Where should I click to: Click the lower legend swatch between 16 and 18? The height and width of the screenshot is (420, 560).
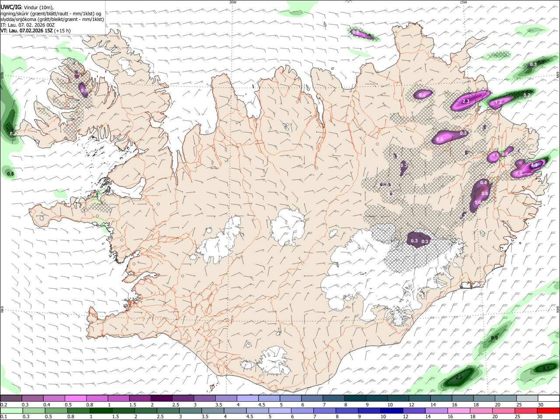[458, 410]
